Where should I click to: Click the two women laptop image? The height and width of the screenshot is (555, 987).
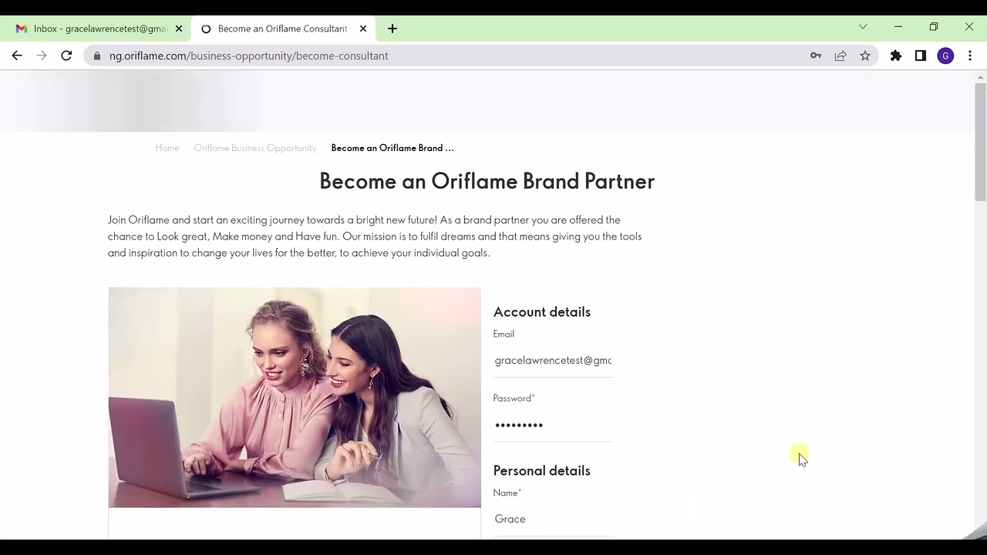coord(295,398)
